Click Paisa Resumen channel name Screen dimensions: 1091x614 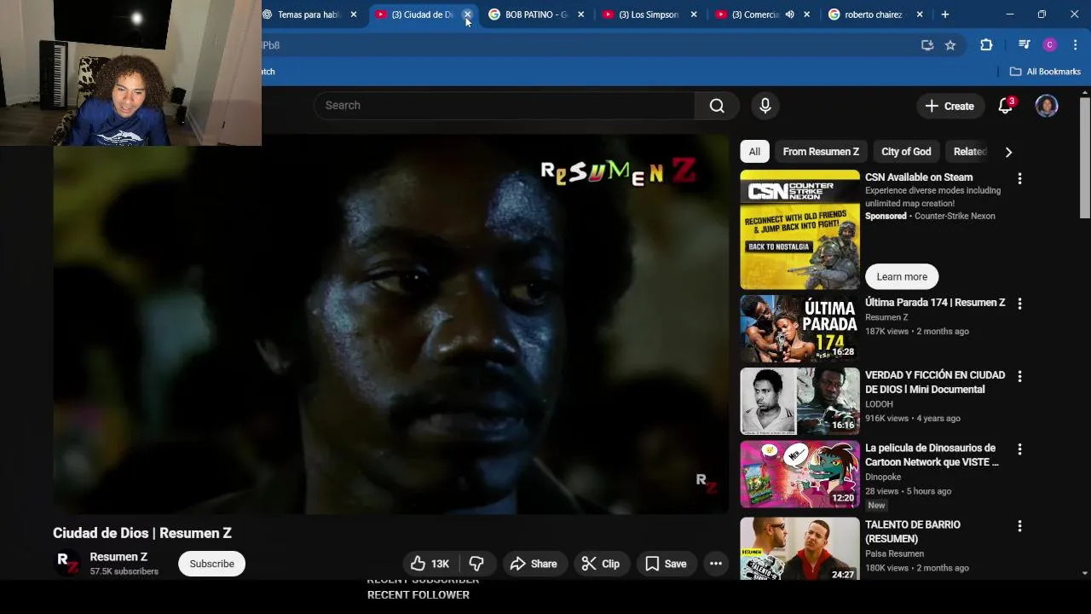tap(894, 553)
